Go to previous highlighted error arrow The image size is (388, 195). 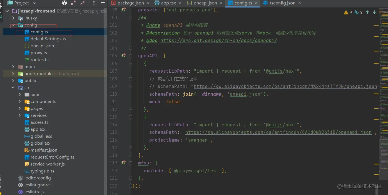click(x=367, y=12)
